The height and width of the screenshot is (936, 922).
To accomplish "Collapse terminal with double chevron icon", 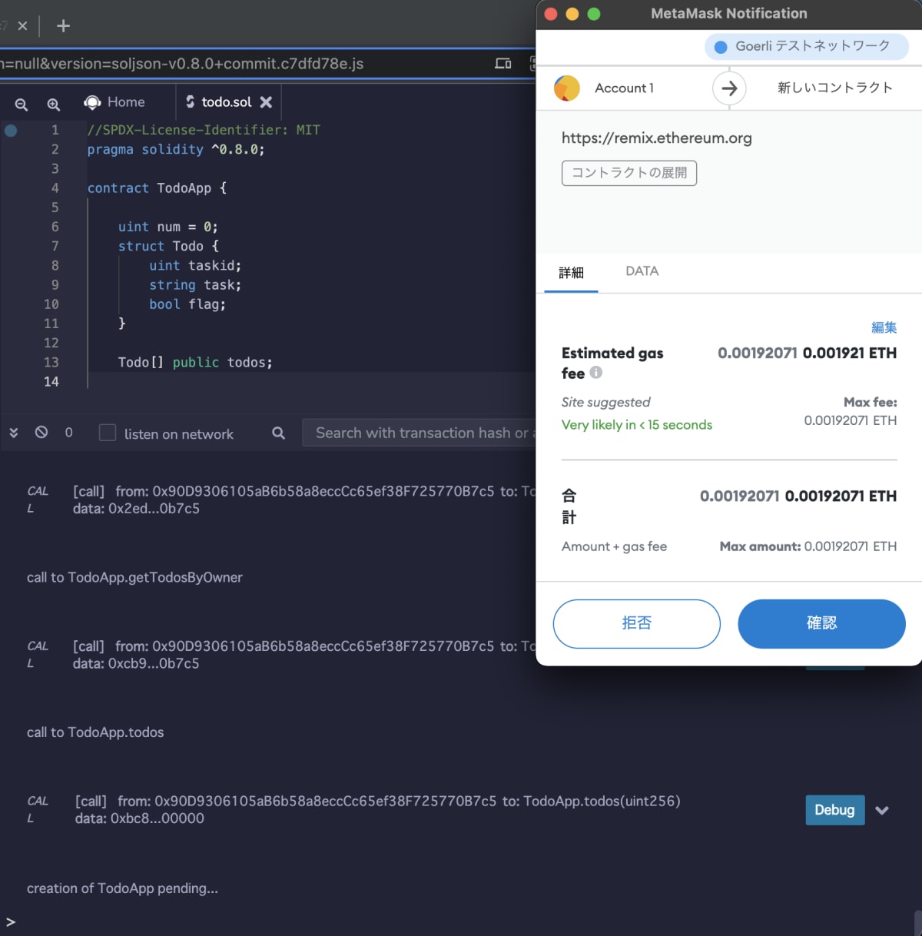I will pos(13,433).
